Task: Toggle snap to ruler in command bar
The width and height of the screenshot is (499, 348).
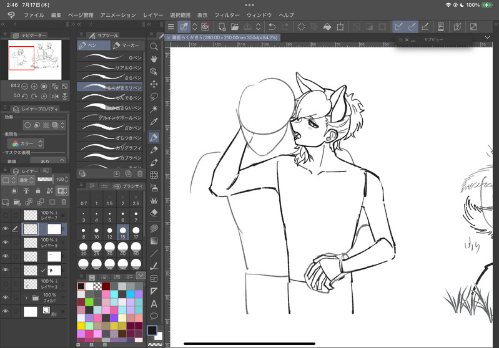Action: 398,27
